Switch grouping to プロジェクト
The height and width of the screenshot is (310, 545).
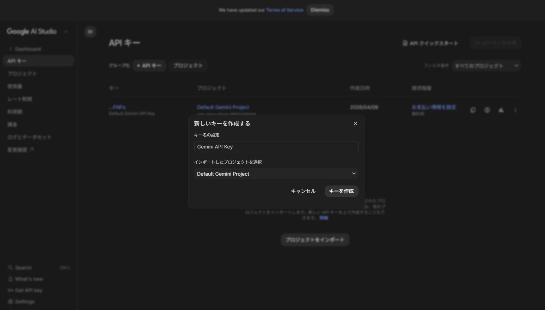click(x=188, y=65)
